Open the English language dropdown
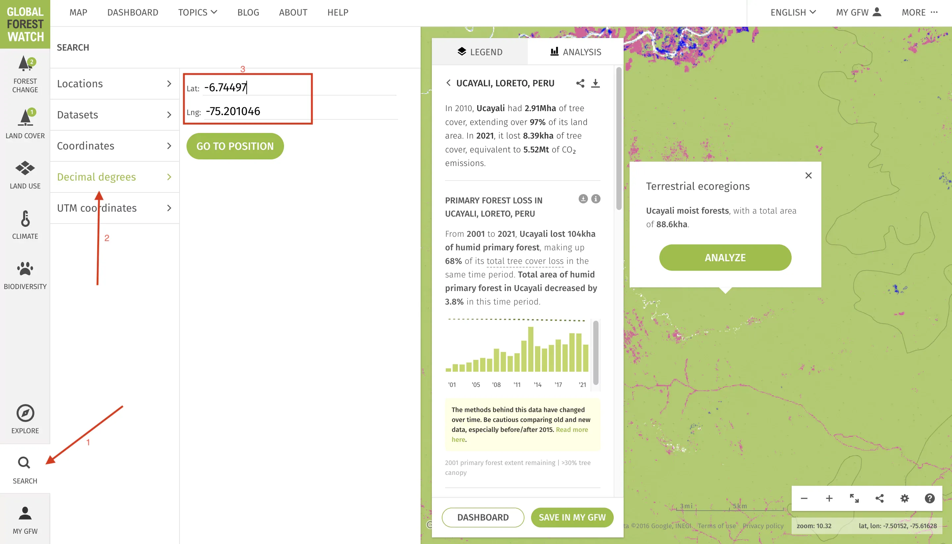The image size is (952, 544). [793, 12]
